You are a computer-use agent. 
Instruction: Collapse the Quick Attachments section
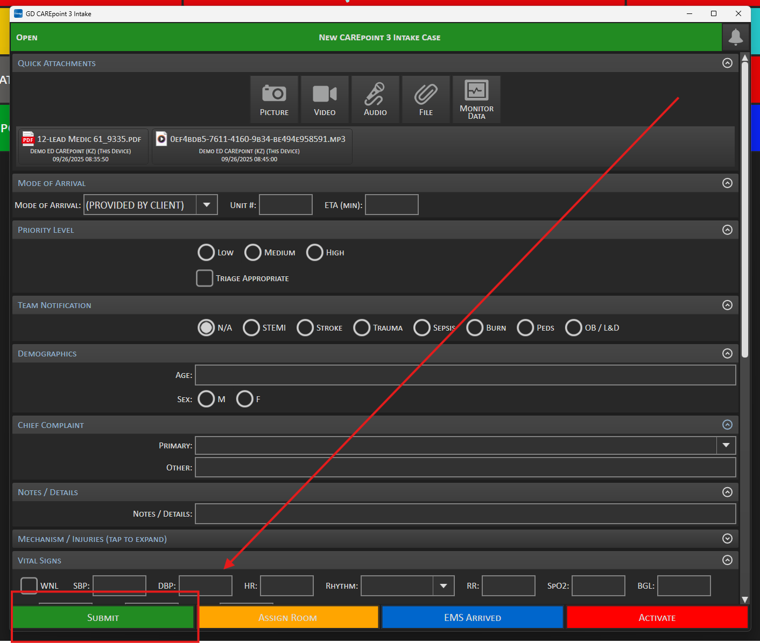tap(727, 63)
